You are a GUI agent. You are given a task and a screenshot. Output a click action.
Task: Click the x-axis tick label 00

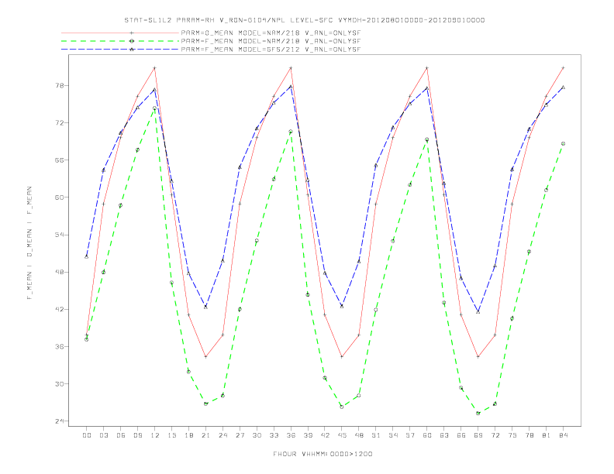click(87, 435)
